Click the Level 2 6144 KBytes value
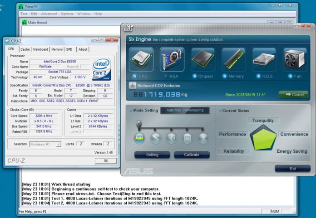This screenshot has height=218, width=316. coord(98,126)
